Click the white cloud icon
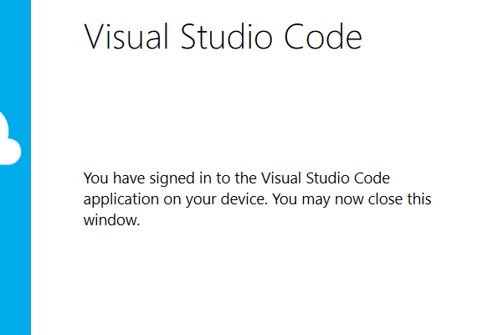 pos(10,139)
